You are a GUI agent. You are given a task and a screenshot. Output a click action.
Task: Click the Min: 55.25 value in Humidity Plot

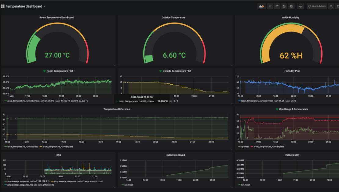(x=279, y=101)
